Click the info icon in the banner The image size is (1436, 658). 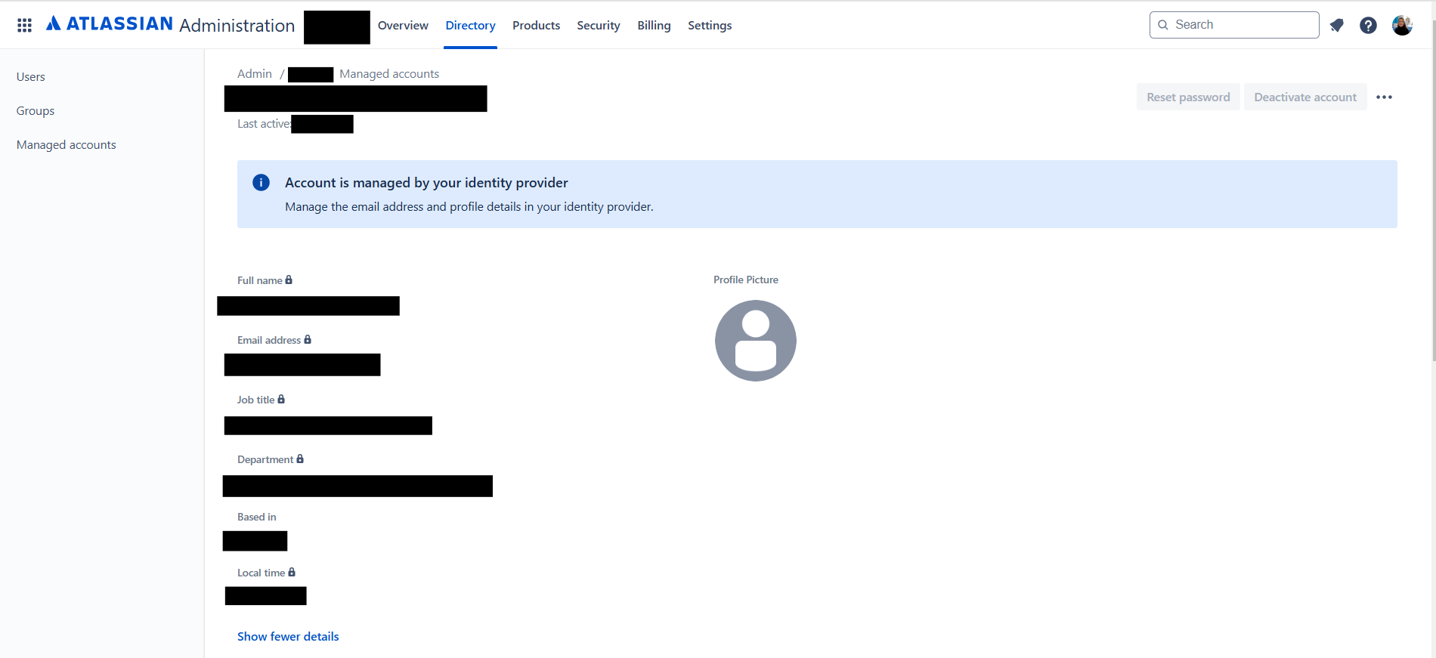point(261,182)
